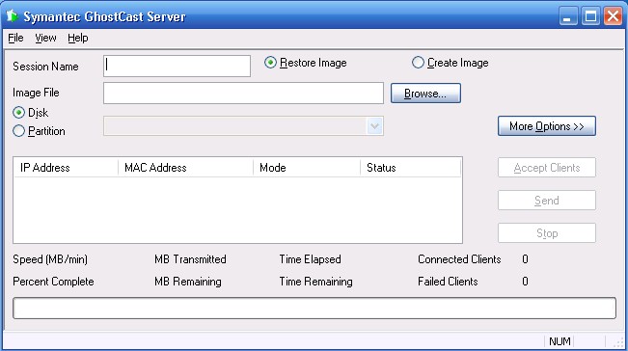
Task: Select the Create Image radio button
Action: click(x=451, y=63)
